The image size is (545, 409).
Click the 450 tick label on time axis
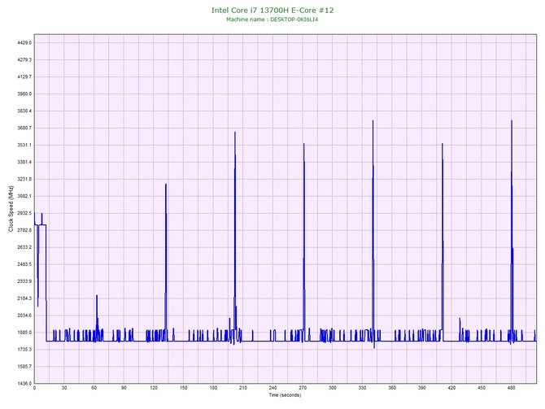(482, 388)
